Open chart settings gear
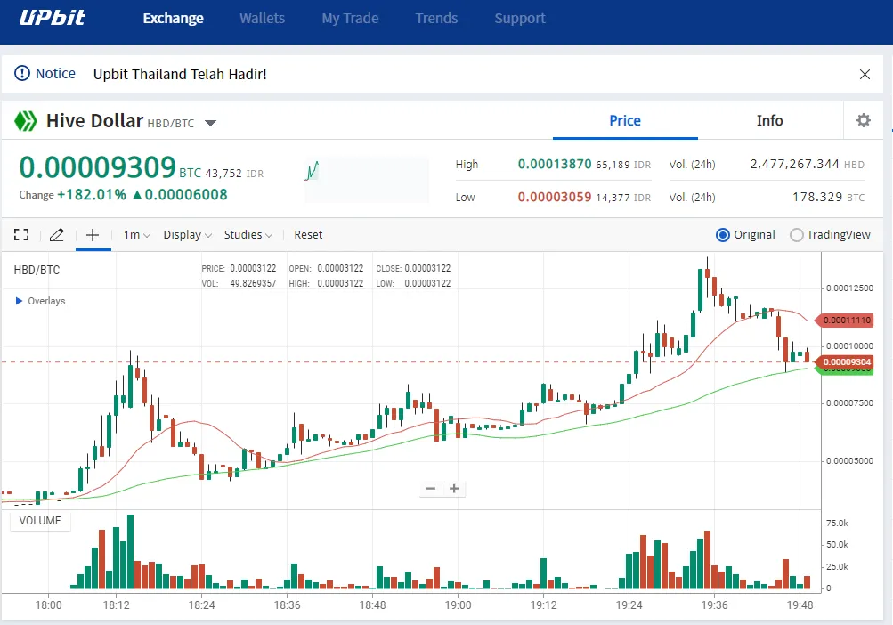 [864, 120]
